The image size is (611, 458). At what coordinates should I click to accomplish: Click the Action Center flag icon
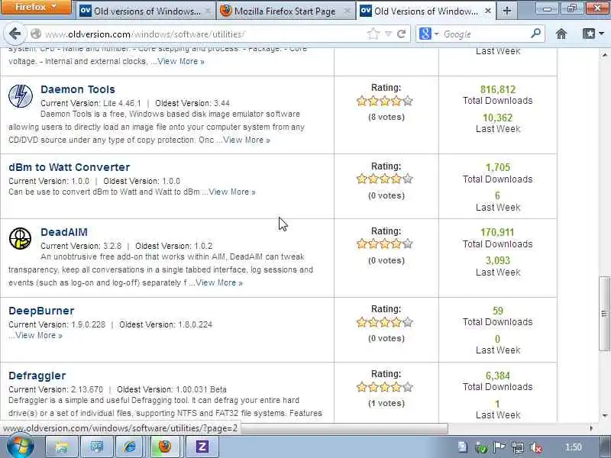[x=499, y=447]
